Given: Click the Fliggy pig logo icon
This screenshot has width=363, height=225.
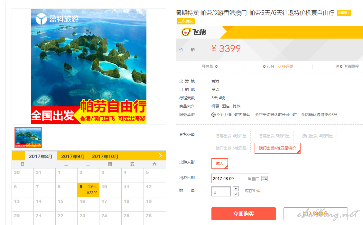Looking at the screenshot, I should 186,32.
